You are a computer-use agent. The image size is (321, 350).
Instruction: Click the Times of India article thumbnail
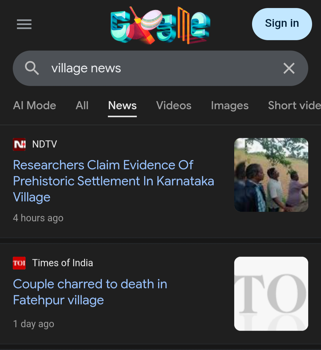click(271, 294)
